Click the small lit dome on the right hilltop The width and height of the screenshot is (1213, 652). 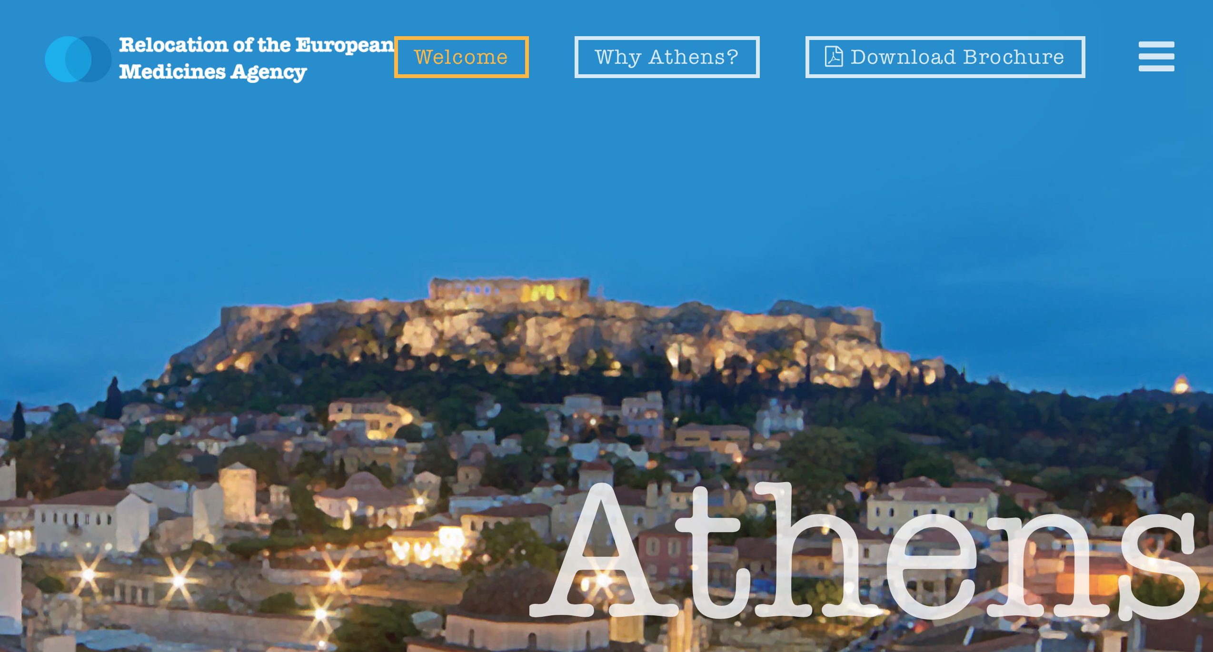[1181, 384]
